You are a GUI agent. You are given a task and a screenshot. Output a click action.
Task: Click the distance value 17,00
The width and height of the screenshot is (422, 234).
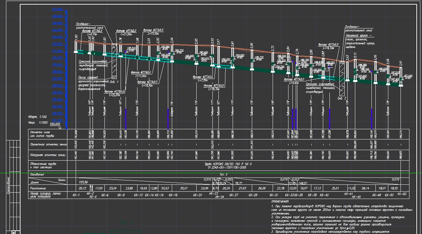[x=99, y=188]
